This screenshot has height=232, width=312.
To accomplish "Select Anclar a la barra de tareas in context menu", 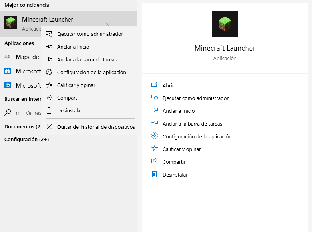I will coord(90,59).
